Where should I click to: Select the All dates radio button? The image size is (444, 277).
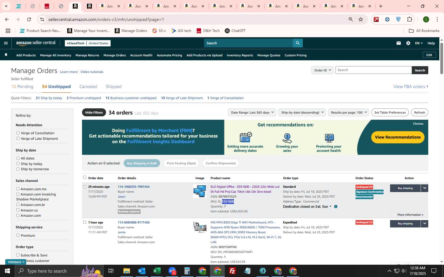pyautogui.click(x=18, y=158)
